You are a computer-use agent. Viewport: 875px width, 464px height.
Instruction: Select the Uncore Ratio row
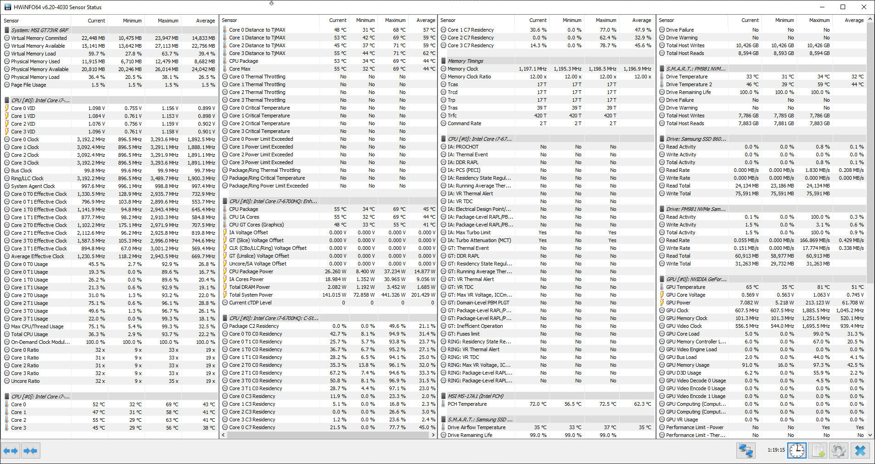click(109, 381)
